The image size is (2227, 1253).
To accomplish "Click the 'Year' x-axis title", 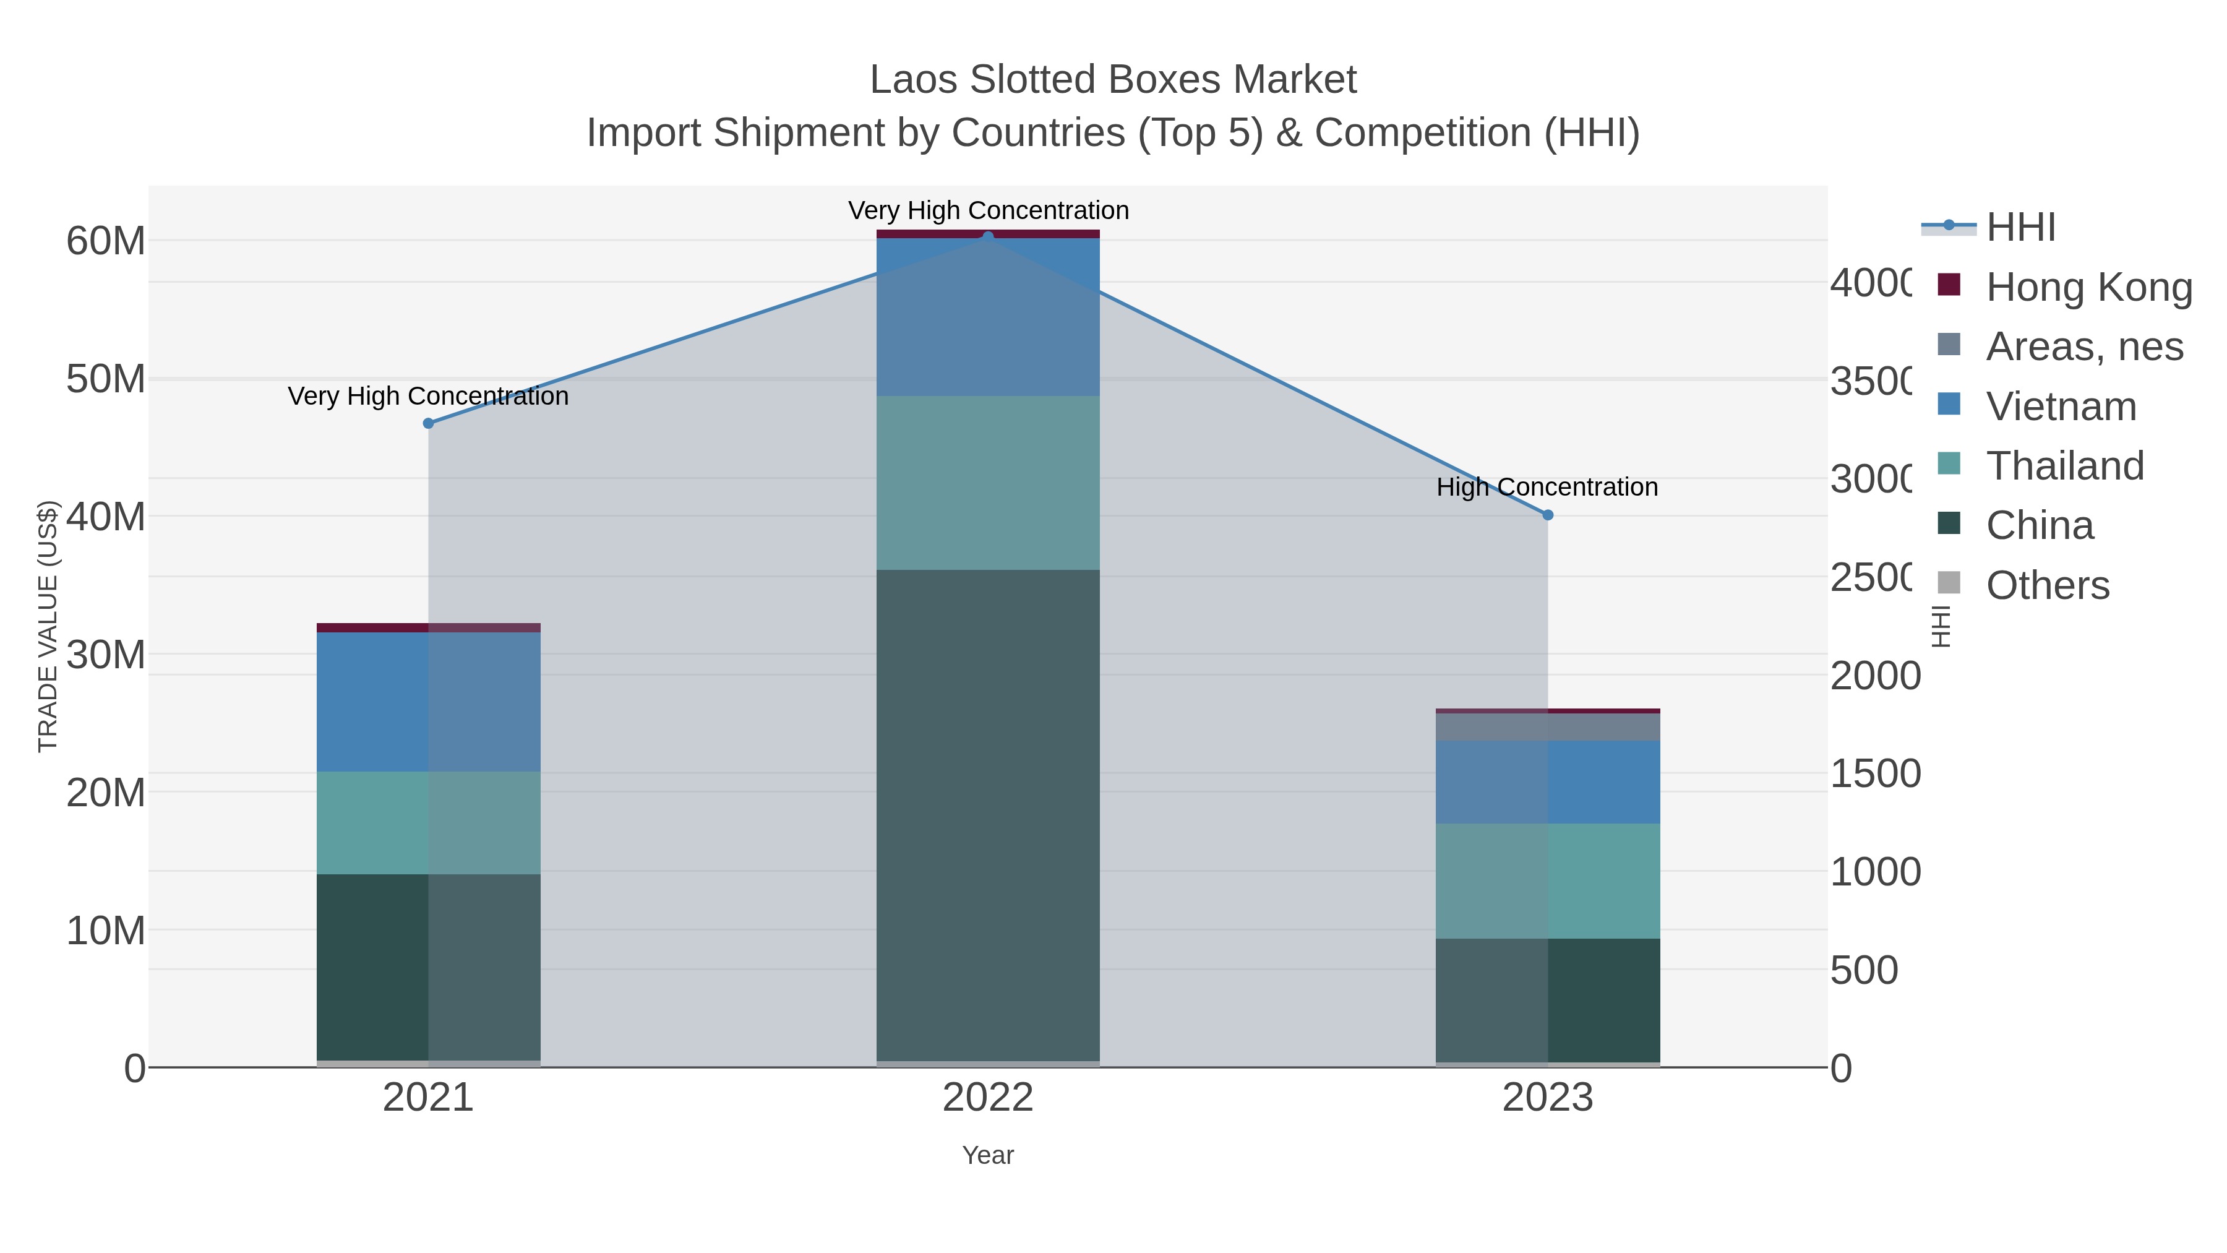I will [x=988, y=1155].
